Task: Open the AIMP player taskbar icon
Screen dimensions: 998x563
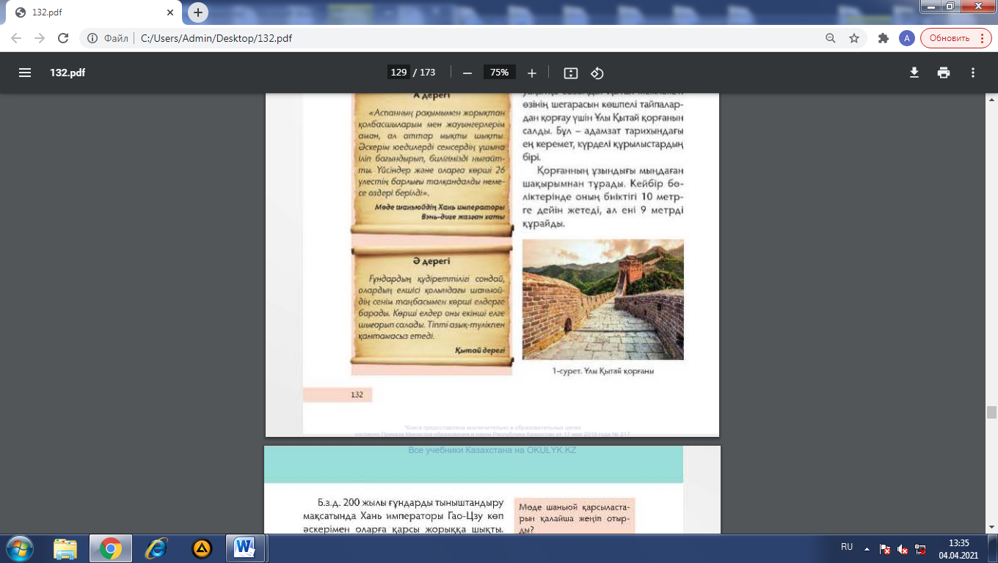Action: (202, 548)
